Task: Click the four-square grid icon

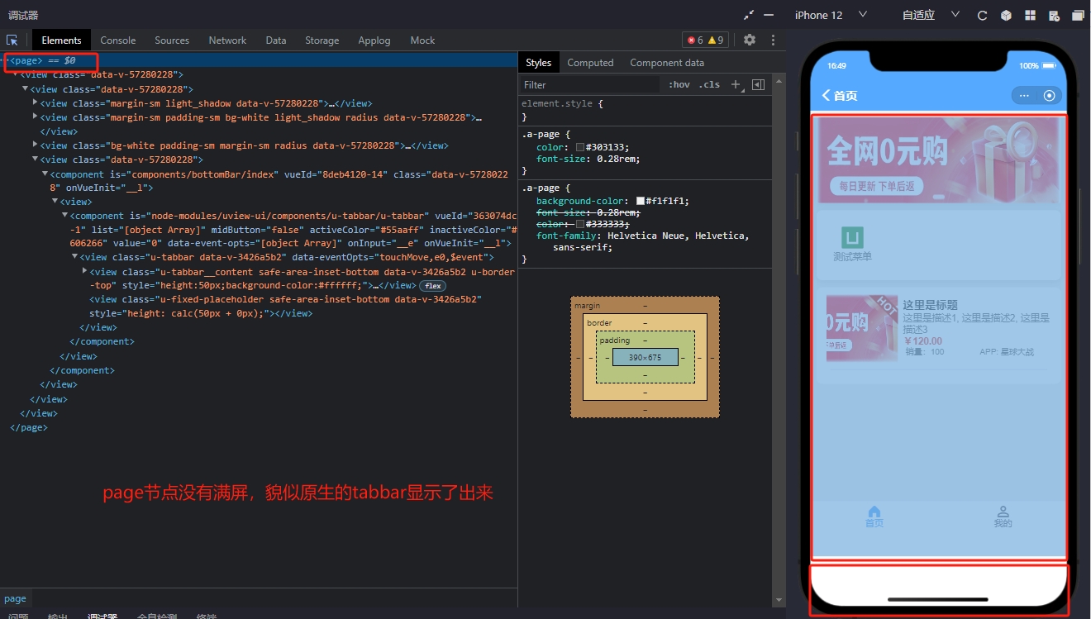Action: (1030, 15)
